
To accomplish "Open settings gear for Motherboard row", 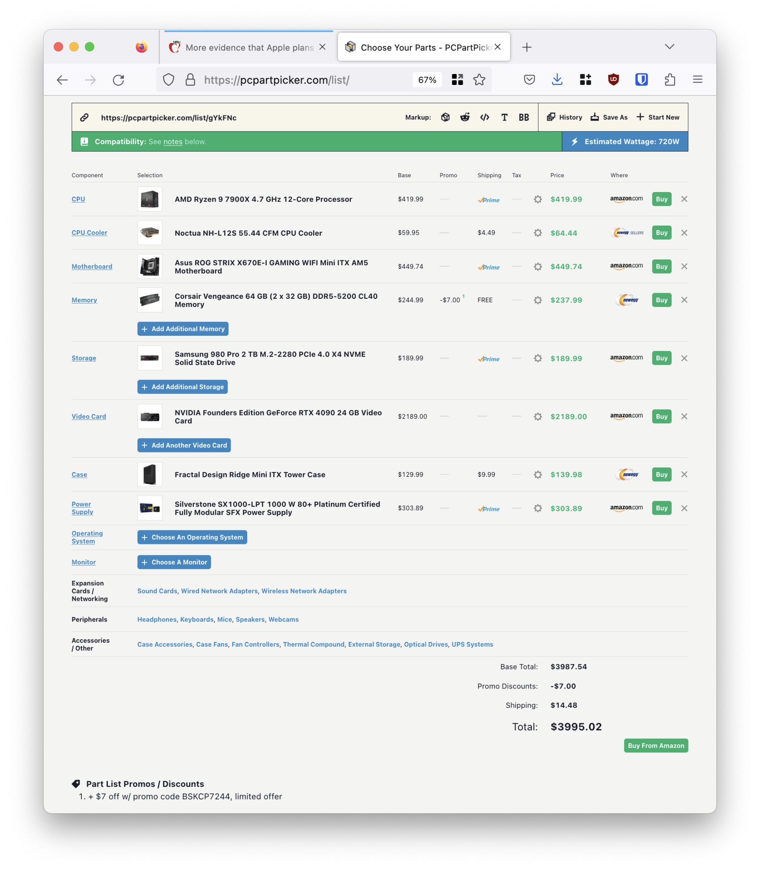I will tap(538, 266).
